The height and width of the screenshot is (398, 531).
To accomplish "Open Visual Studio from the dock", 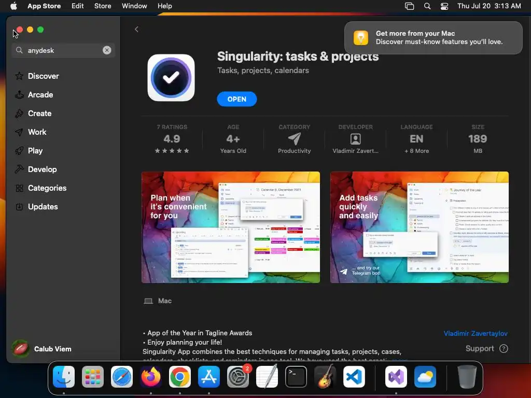I will point(396,377).
